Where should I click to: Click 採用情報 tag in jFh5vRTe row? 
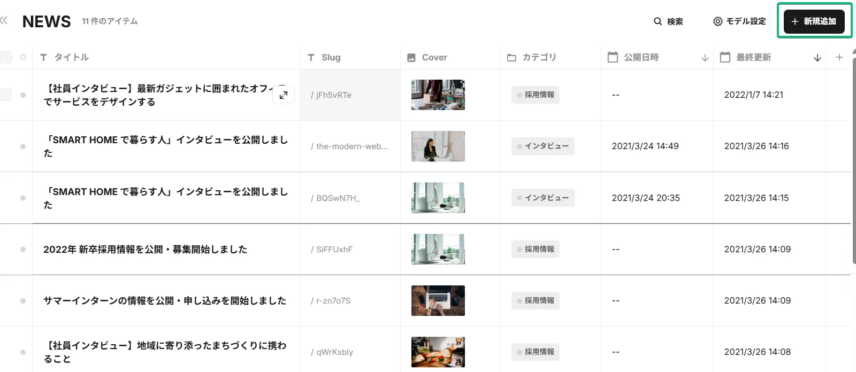tap(536, 95)
